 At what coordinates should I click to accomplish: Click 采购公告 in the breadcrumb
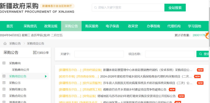pos(15,44)
